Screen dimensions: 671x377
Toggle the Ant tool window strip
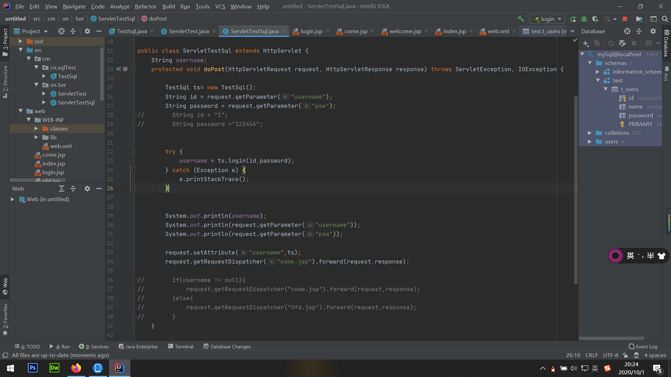(x=666, y=73)
